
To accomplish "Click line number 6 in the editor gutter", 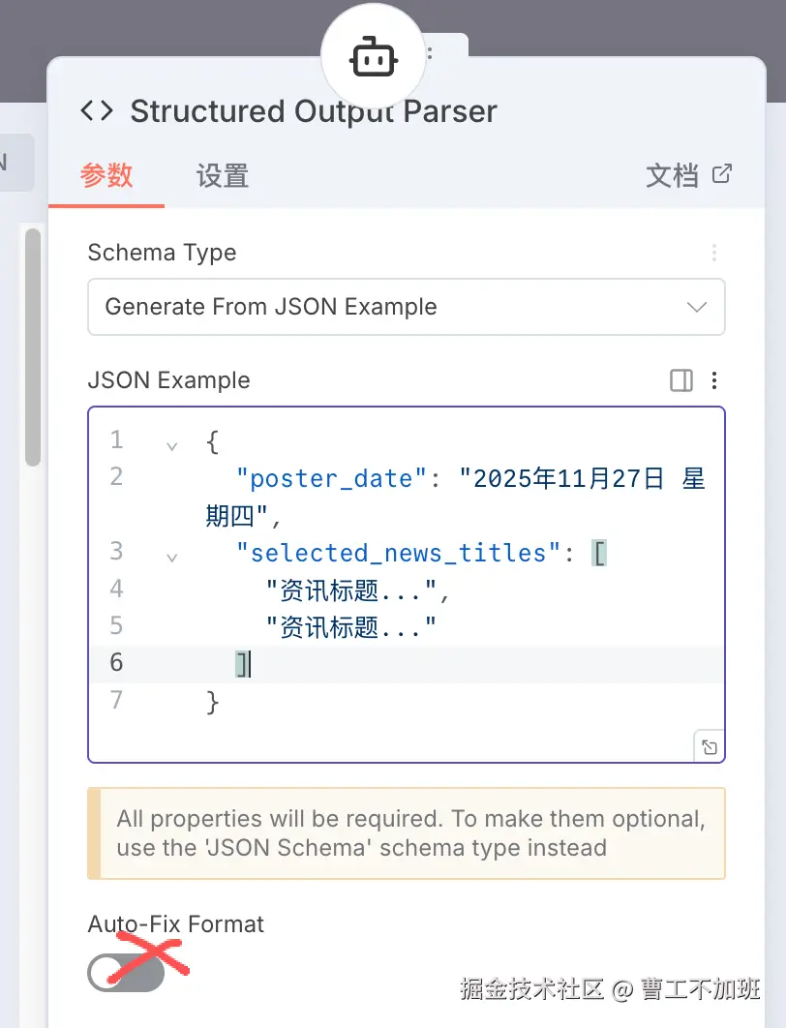I will (x=116, y=662).
